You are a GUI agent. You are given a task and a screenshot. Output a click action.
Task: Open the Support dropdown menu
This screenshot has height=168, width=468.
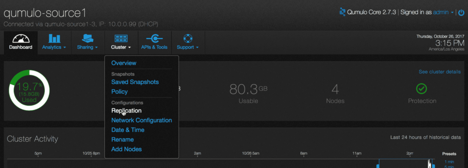coord(187,47)
